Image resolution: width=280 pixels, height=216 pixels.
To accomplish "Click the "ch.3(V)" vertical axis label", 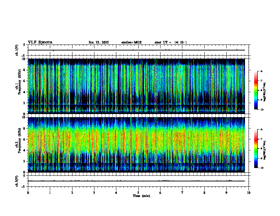I will 17,181.
